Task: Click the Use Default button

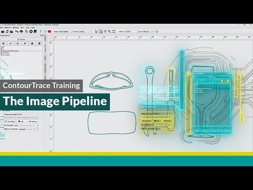Action: coord(10,122)
